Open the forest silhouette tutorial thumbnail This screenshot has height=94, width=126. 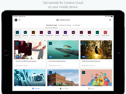click(96, 50)
